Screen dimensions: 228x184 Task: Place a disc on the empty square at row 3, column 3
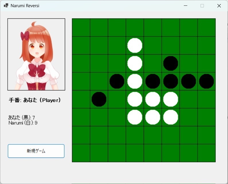tap(117, 63)
